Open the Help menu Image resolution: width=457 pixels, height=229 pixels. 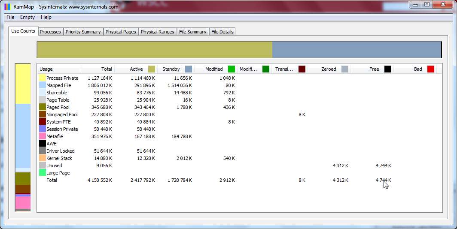46,17
